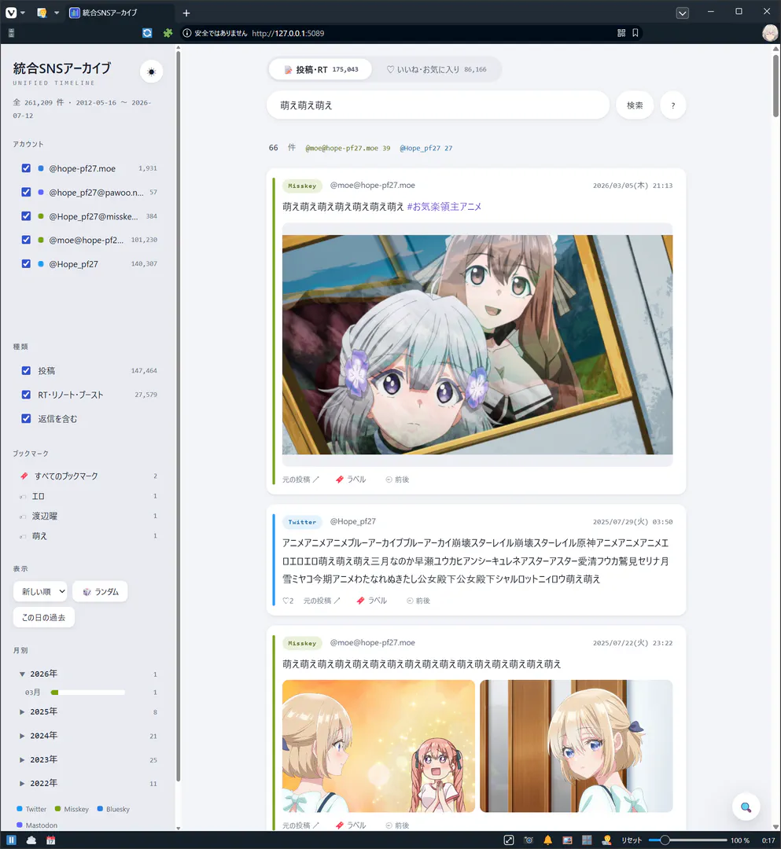Viewport: 781px width, 849px height.
Task: Bookmark this page with the bookmark icon
Action: click(x=635, y=33)
